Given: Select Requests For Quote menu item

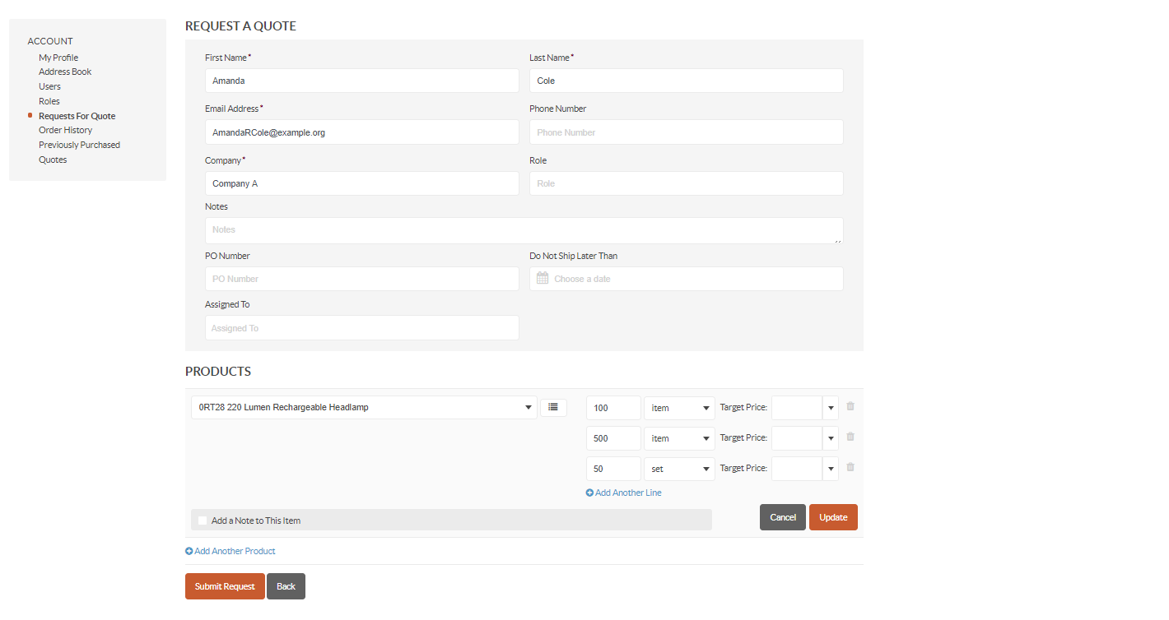Looking at the screenshot, I should click(x=77, y=116).
